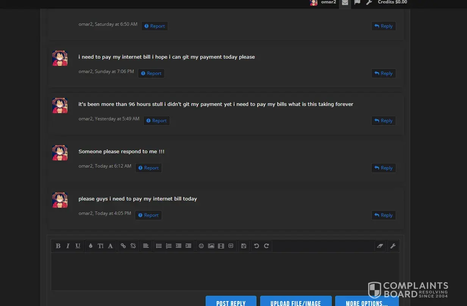Report the Sunday 7:06 PM post
Image resolution: width=467 pixels, height=306 pixels.
tap(151, 73)
